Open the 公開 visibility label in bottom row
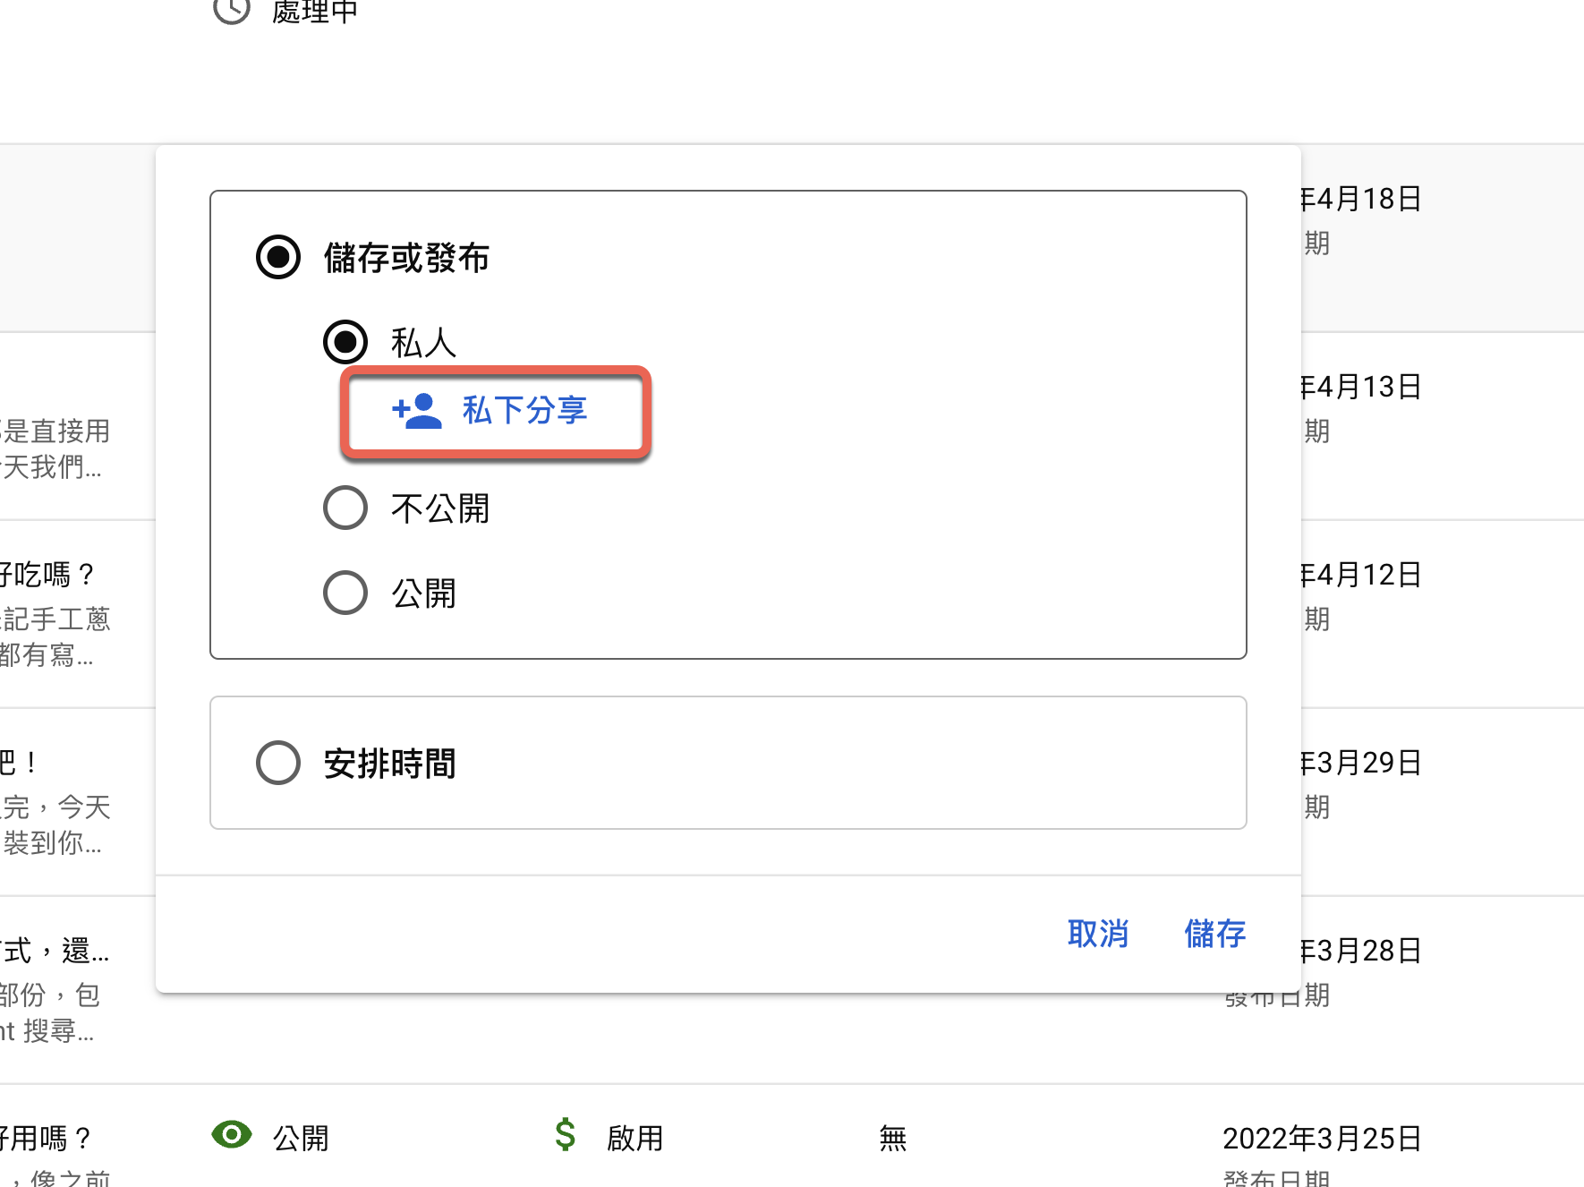Image resolution: width=1584 pixels, height=1187 pixels. tap(301, 1138)
